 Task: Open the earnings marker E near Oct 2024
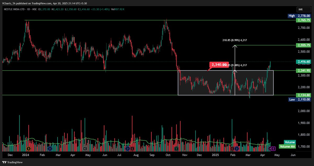(x=177, y=149)
